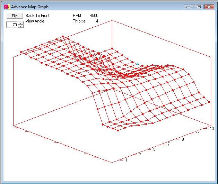Screen dimensions: 218x184
Task: Click the 'Advance Map Graph' title bar text
Action: [30, 7]
